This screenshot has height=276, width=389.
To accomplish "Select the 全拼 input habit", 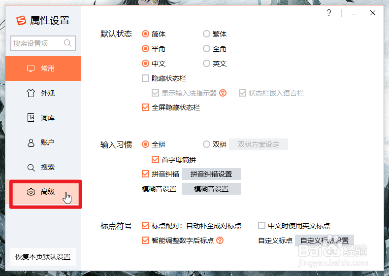I will (x=145, y=144).
